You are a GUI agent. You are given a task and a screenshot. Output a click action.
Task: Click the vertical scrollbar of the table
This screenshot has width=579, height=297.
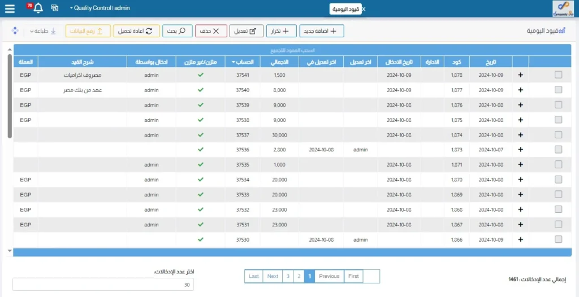(x=9, y=96)
